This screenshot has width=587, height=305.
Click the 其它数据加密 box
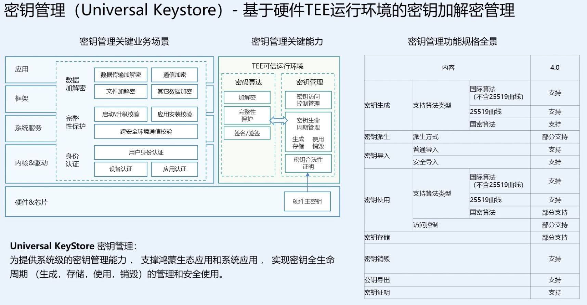[174, 92]
